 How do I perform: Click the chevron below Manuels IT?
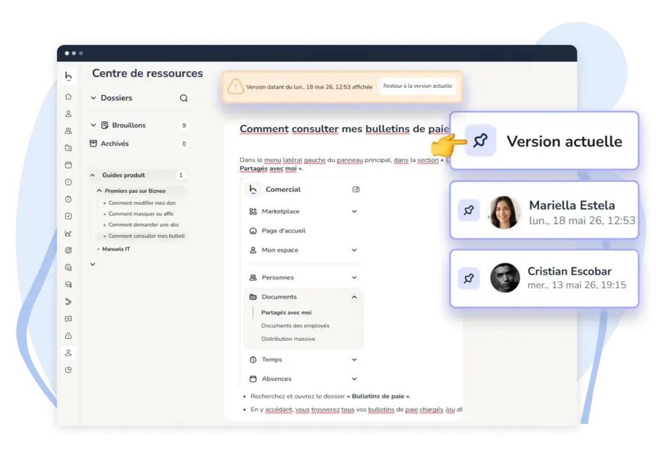click(x=93, y=265)
